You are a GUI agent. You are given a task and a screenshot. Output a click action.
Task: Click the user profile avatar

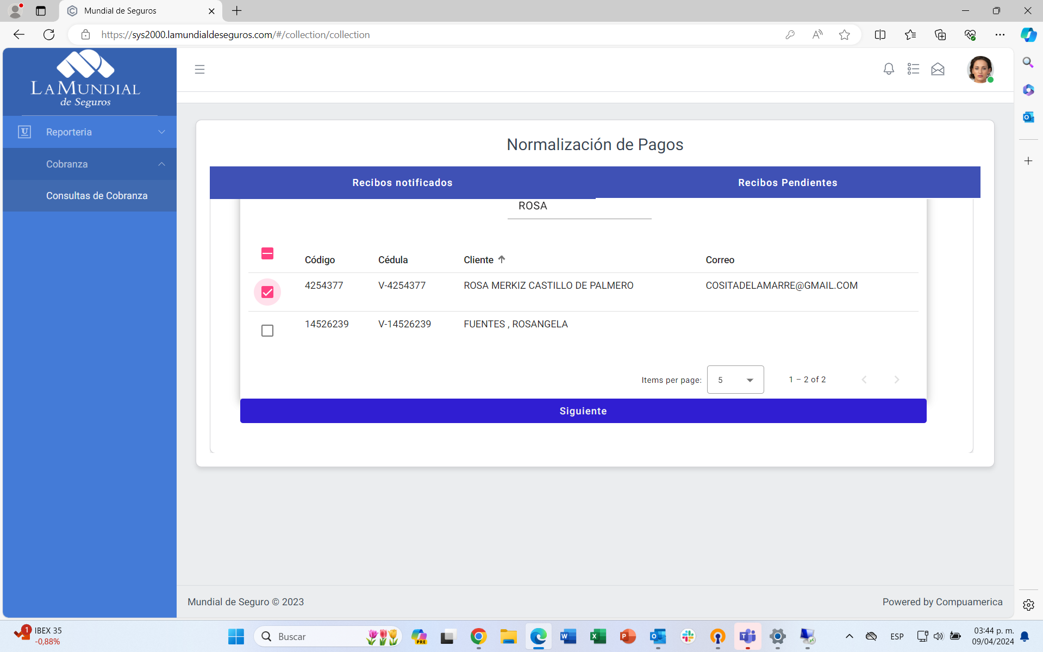(x=980, y=70)
